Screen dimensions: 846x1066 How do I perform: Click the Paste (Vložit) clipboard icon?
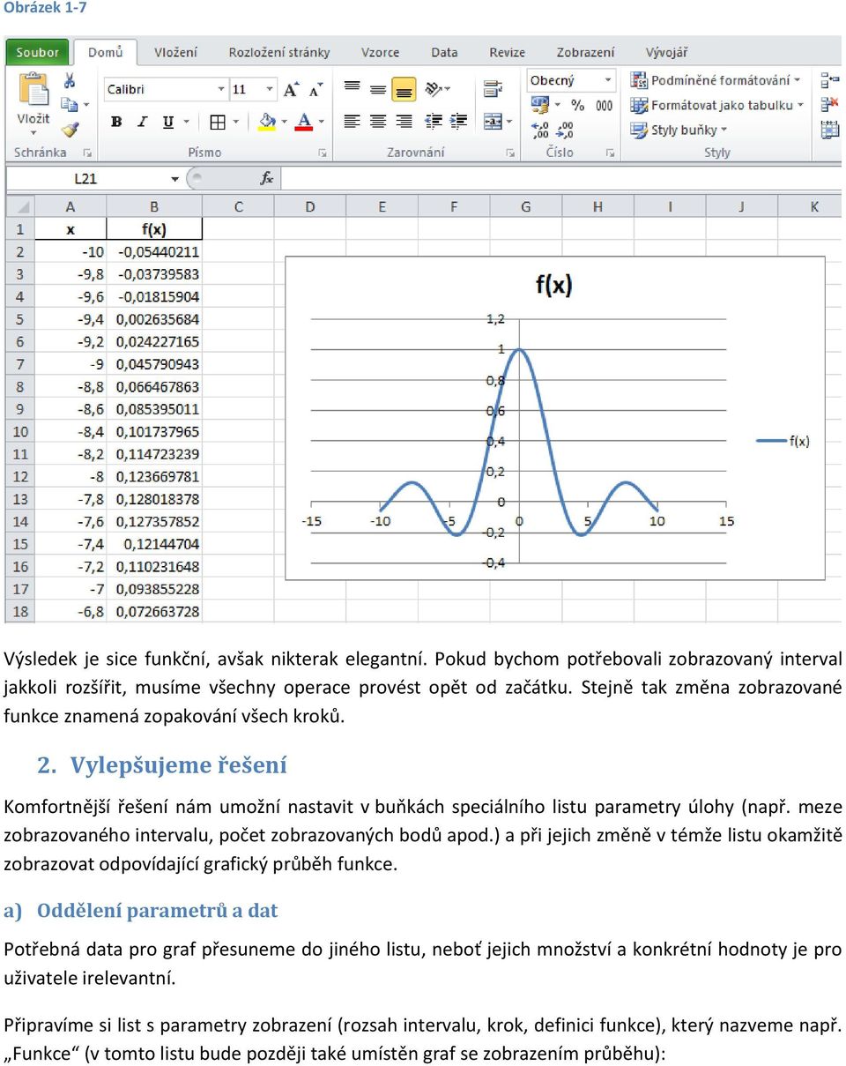(x=33, y=88)
